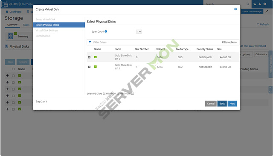Open the Help & Feedback side tab
The height and width of the screenshot is (156, 273).
tap(270, 64)
